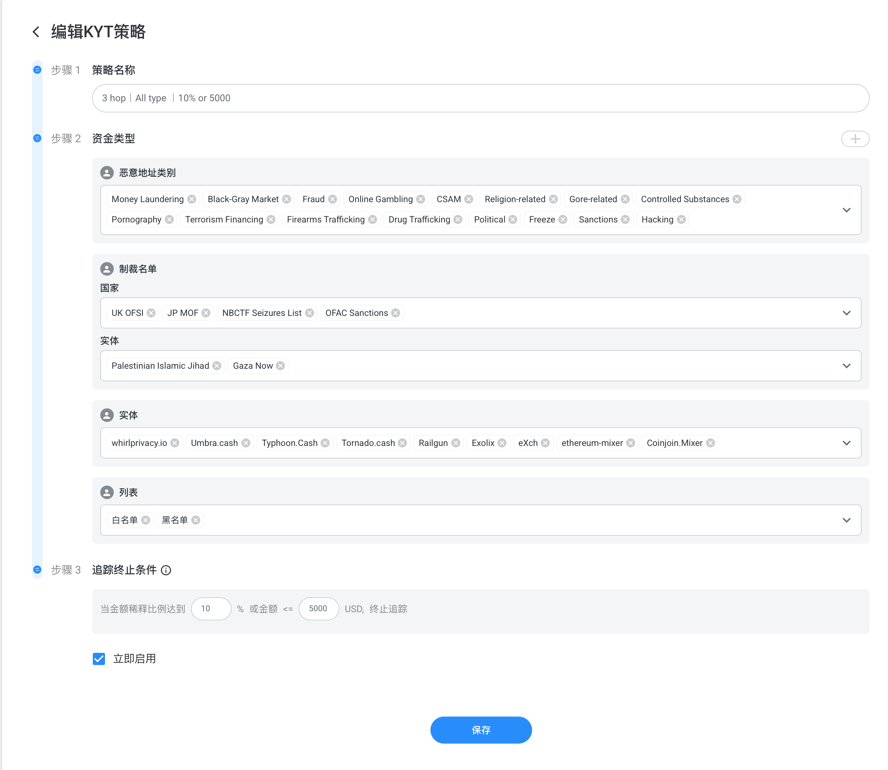Screen dimensions: 888x770
Task: Uncheck the 立即启用 checkbox
Action: click(99, 659)
